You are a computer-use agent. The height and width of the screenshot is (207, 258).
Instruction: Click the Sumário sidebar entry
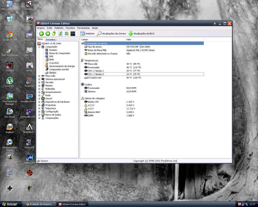pyautogui.click(x=53, y=50)
